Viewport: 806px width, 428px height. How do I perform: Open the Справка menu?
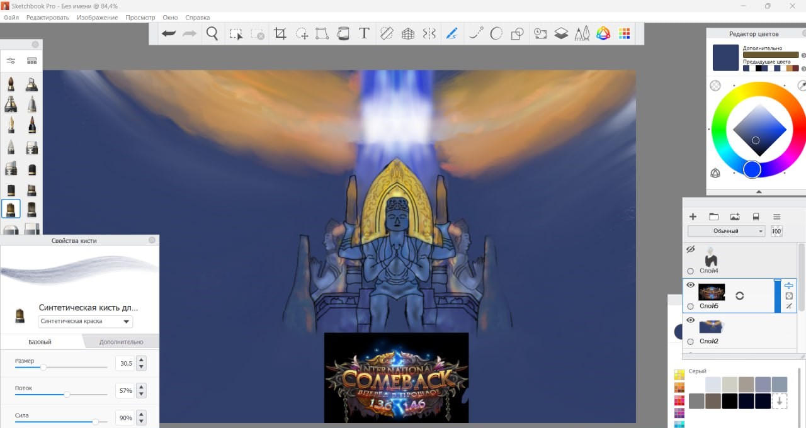coord(198,18)
